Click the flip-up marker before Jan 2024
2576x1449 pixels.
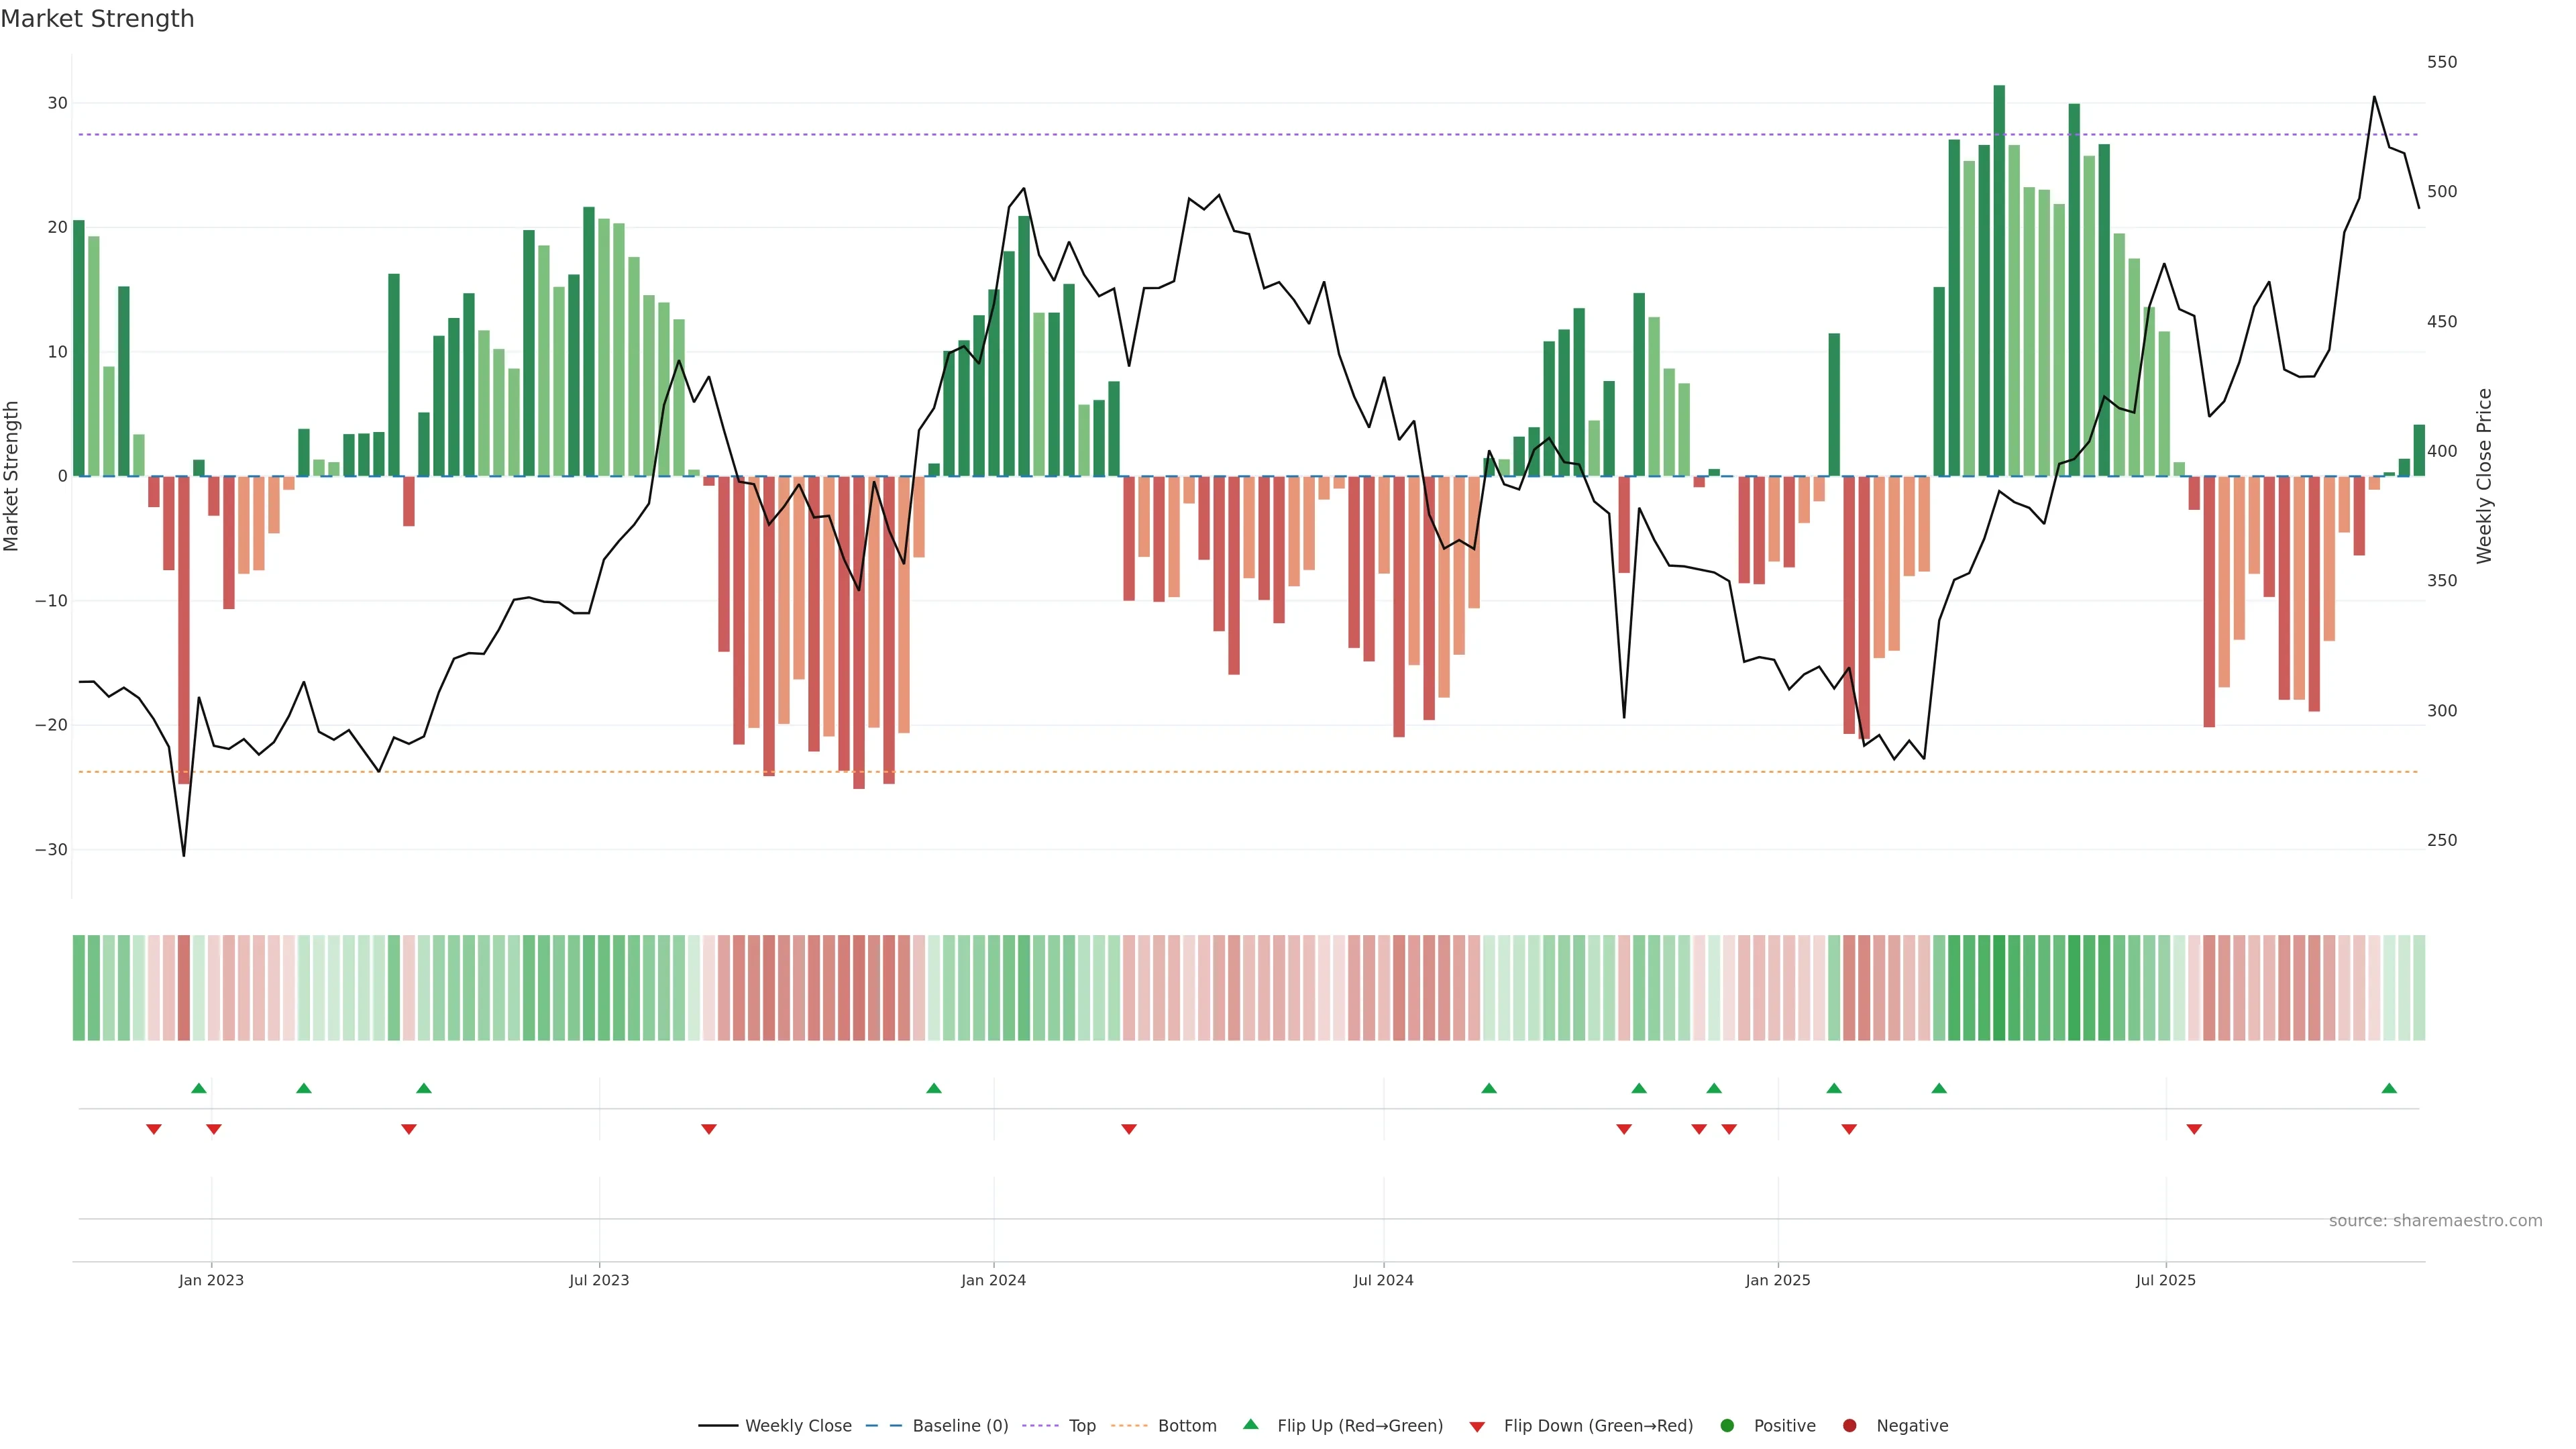934,1088
